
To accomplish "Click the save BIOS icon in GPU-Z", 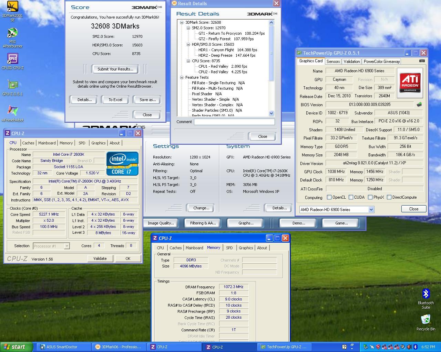I will click(x=419, y=104).
